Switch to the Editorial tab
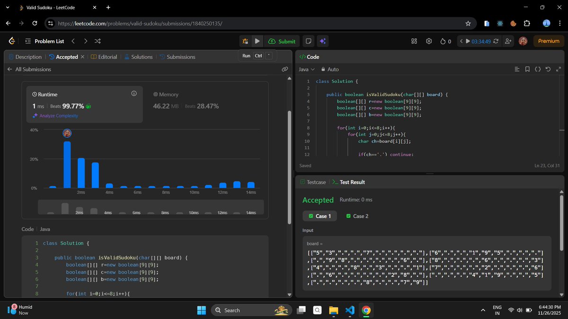Screen dimensions: 568x319 (107, 57)
